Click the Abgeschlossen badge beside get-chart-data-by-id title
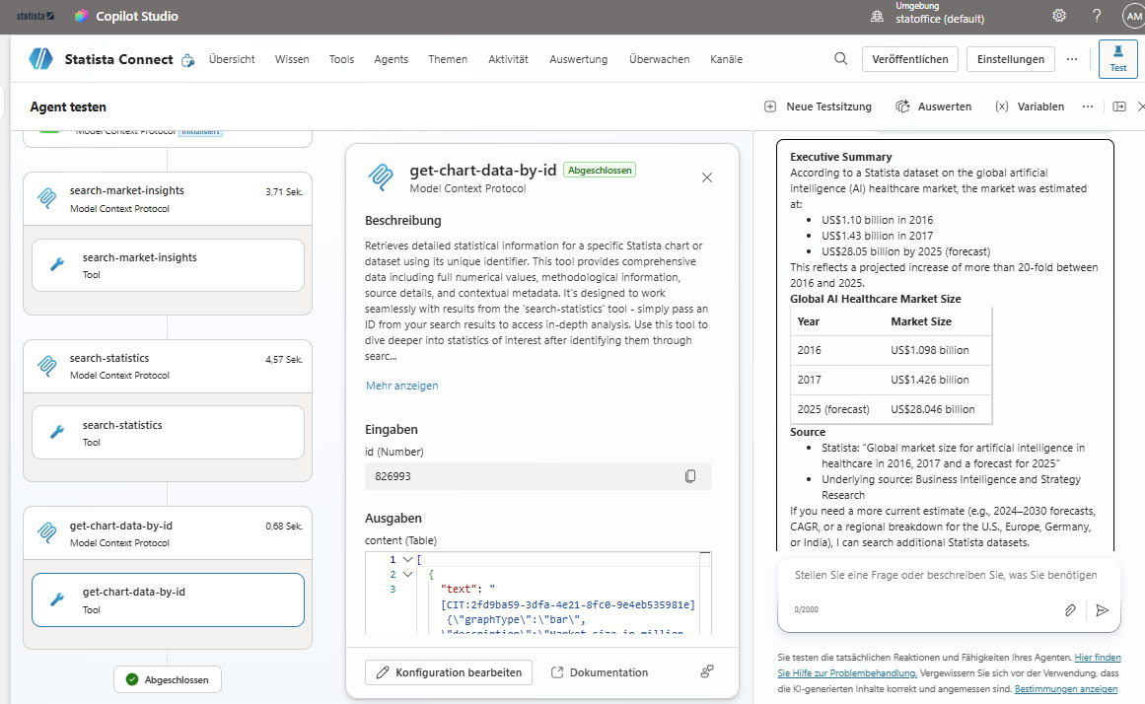The width and height of the screenshot is (1145, 704). click(x=600, y=171)
